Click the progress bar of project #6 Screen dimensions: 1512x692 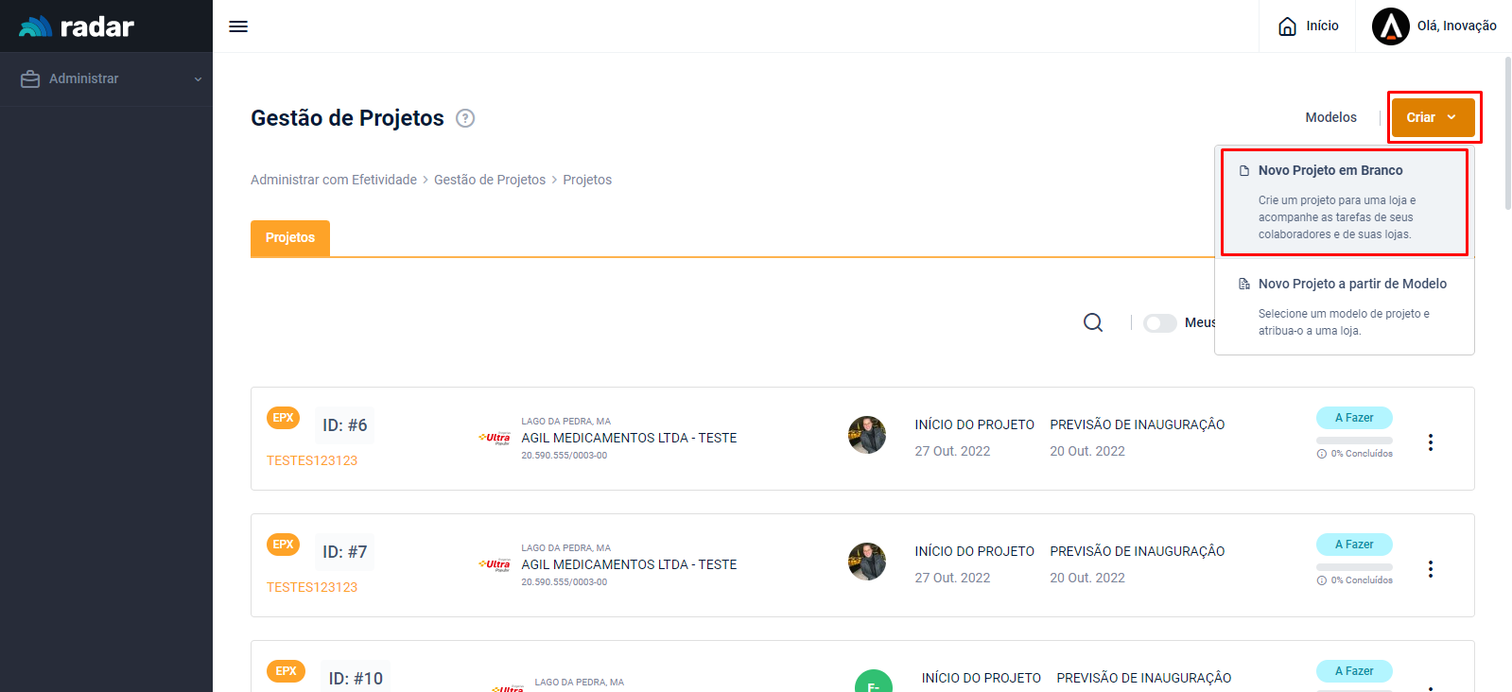(x=1354, y=441)
